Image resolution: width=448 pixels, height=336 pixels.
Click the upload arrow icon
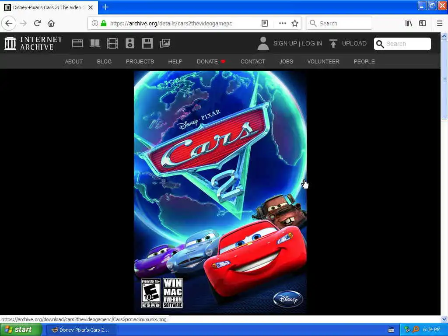click(333, 43)
